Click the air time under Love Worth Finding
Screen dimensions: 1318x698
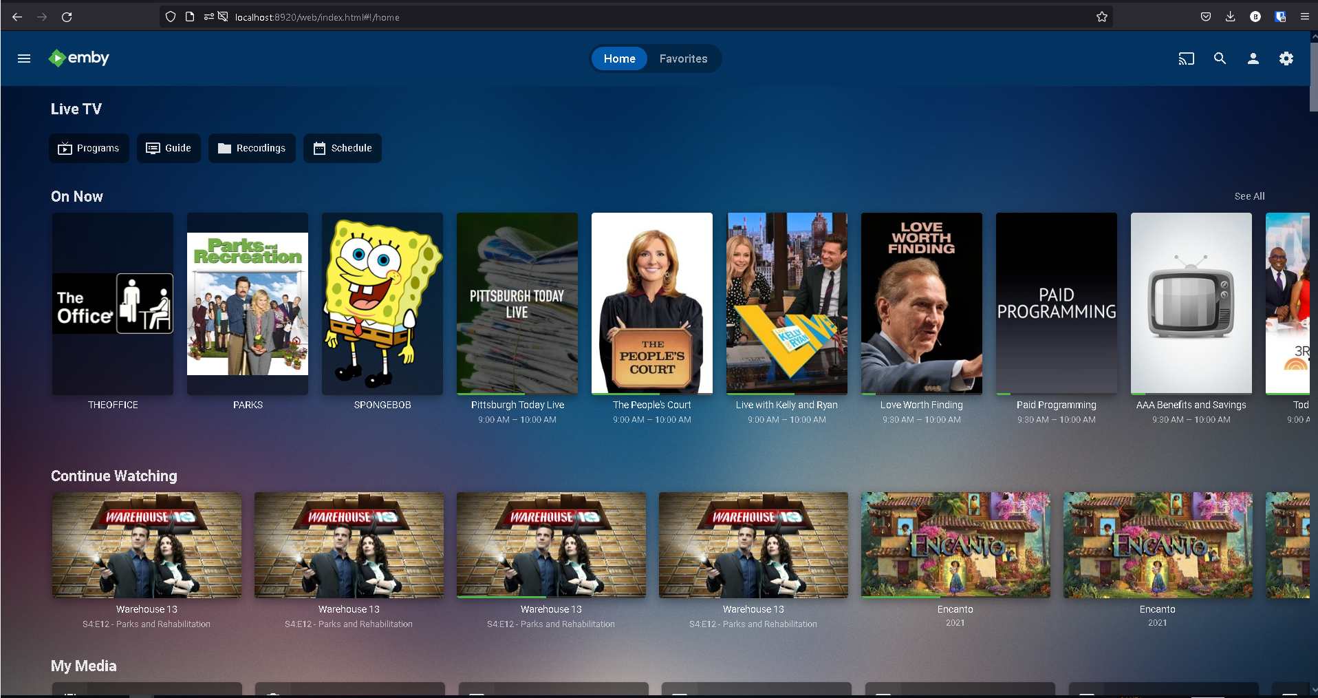tap(922, 420)
